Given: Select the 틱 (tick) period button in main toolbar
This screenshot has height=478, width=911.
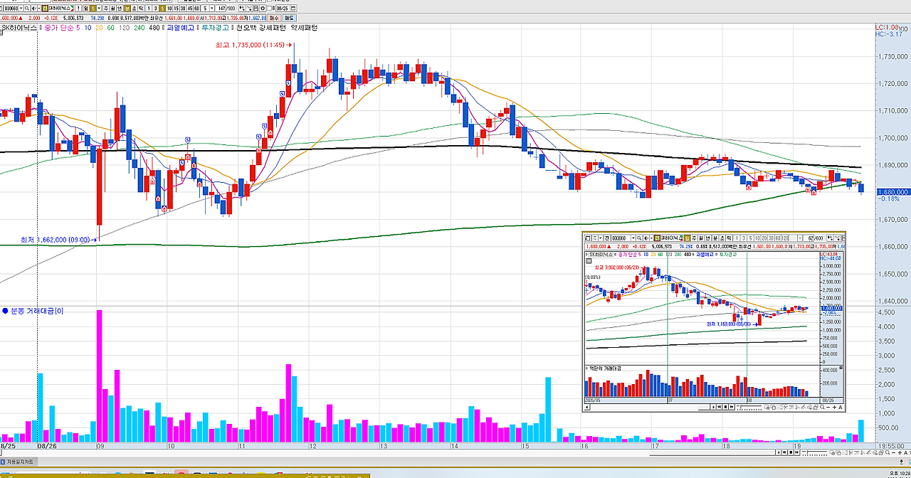Looking at the screenshot, I should [x=141, y=9].
